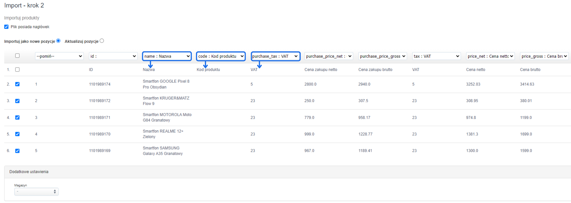Open the '--pomiń--' column mapping dropdown
571x203 pixels.
[59, 56]
